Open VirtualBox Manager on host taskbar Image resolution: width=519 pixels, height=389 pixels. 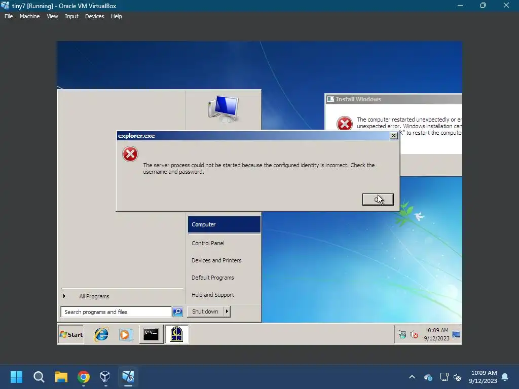click(105, 377)
